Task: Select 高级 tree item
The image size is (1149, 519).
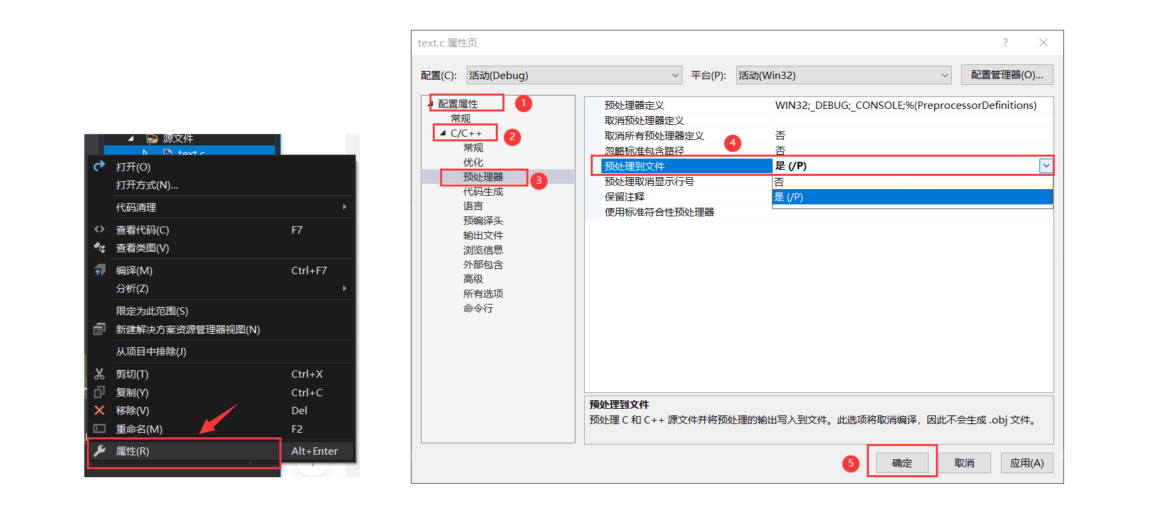Action: coord(473,279)
